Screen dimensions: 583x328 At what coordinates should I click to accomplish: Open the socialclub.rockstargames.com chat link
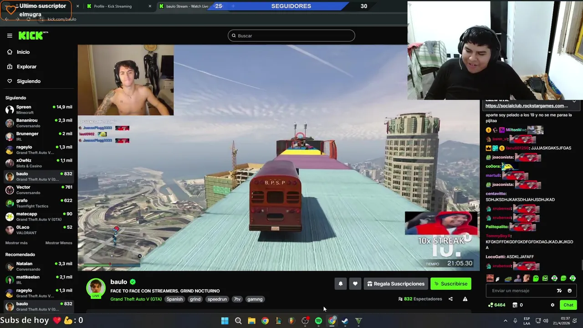point(527,106)
